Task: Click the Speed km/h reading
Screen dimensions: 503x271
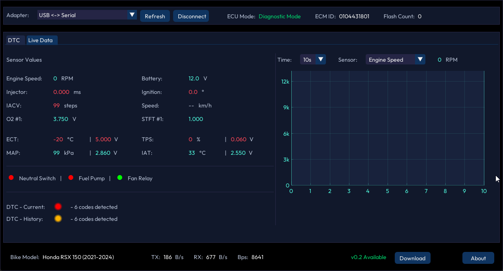Action: [x=200, y=105]
